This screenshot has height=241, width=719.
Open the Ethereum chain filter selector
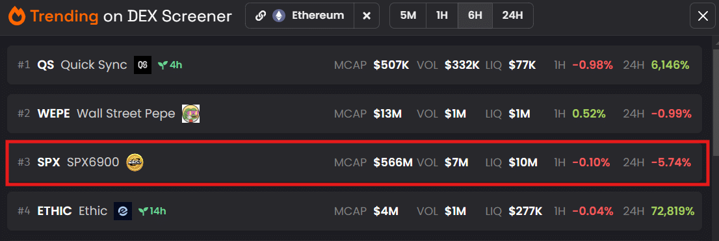pyautogui.click(x=300, y=16)
